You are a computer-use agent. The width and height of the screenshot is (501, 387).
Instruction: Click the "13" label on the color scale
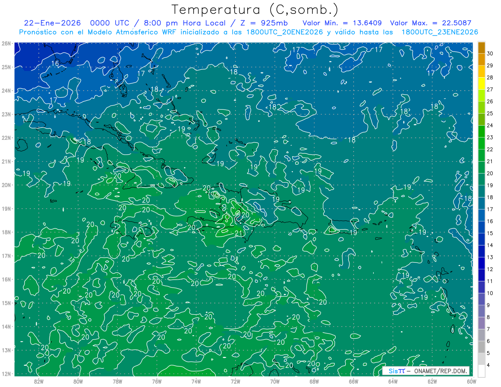[490, 257]
